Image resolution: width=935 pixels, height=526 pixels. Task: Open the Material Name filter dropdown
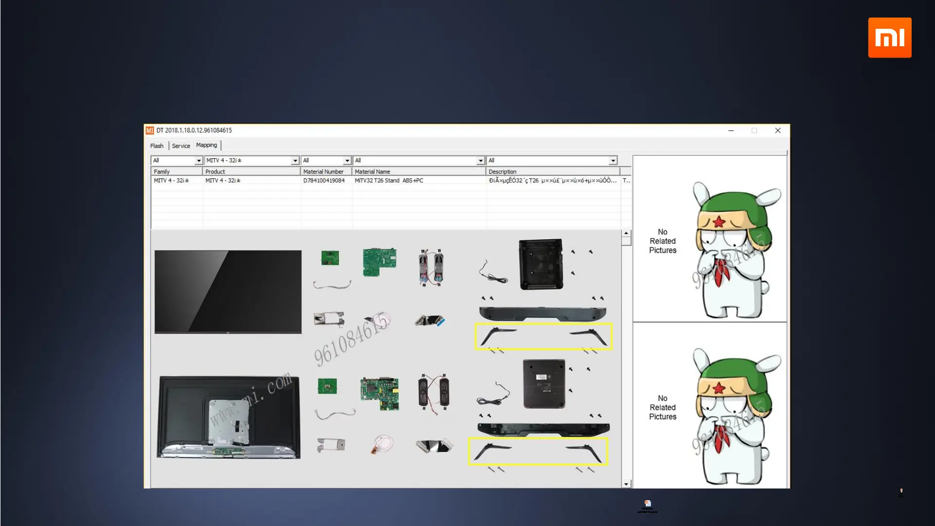[480, 161]
